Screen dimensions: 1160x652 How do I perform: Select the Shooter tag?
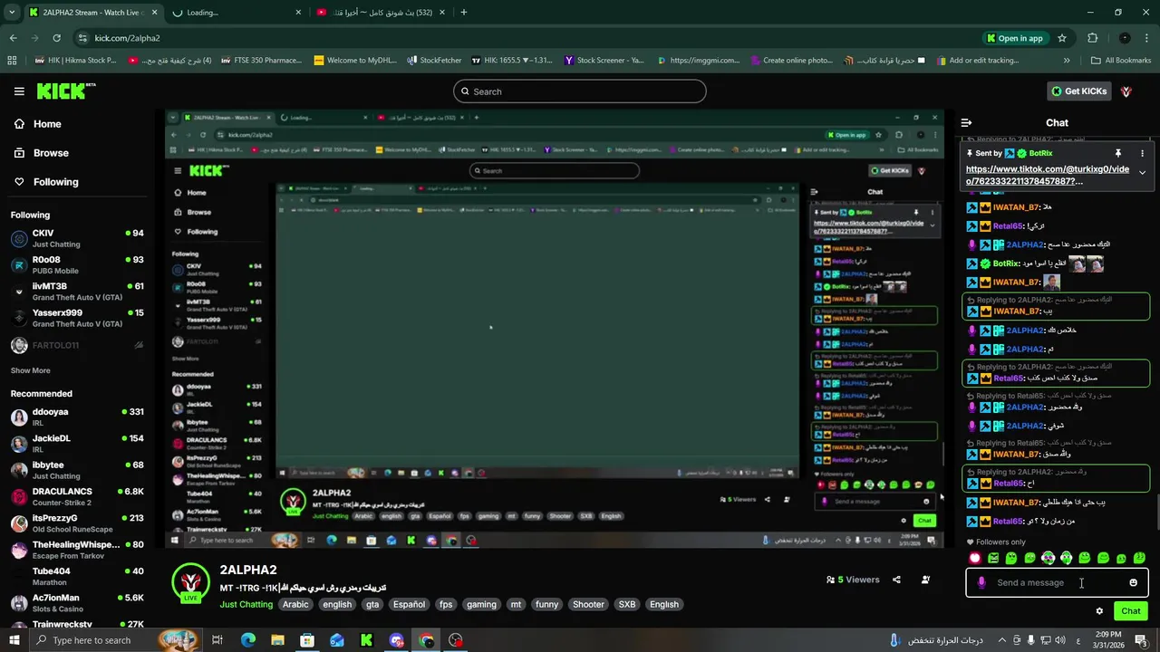pos(588,604)
